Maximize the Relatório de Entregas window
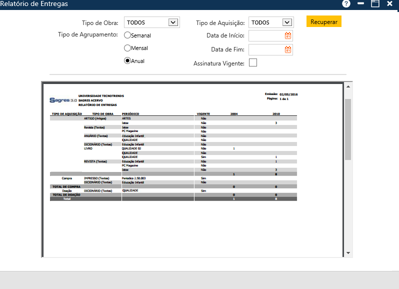This screenshot has width=399, height=289. pyautogui.click(x=375, y=3)
